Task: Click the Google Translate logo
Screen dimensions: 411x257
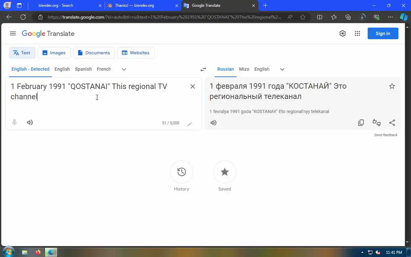Action: click(48, 33)
